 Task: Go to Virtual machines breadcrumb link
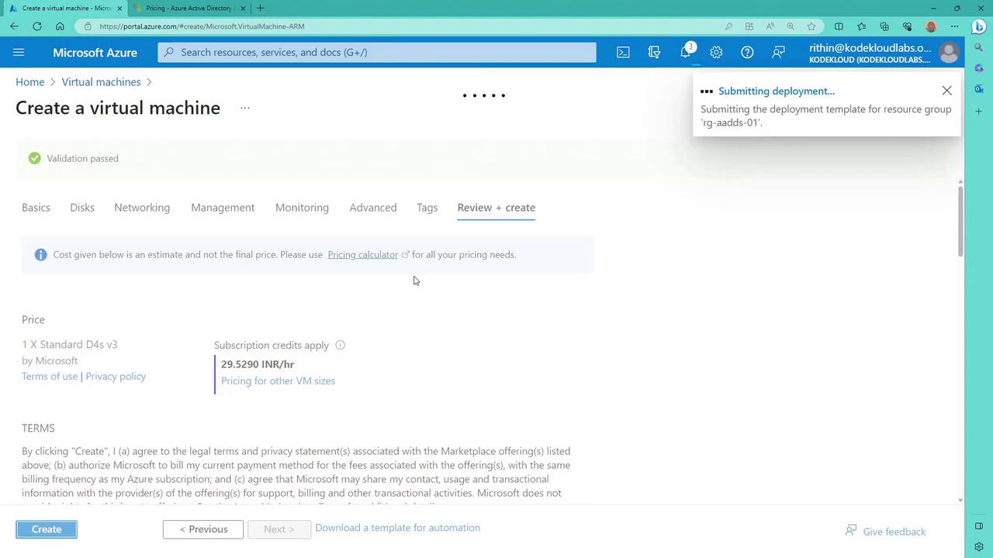click(101, 81)
